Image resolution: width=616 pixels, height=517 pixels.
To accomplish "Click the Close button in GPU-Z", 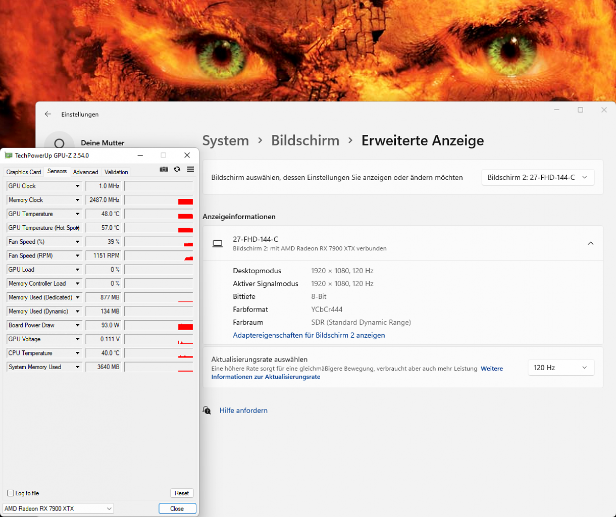I will 177,508.
